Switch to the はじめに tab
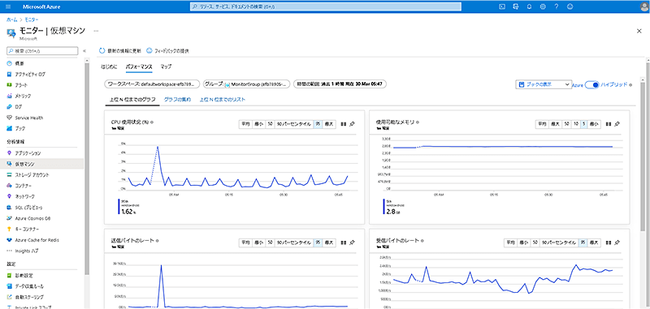 click(x=110, y=67)
